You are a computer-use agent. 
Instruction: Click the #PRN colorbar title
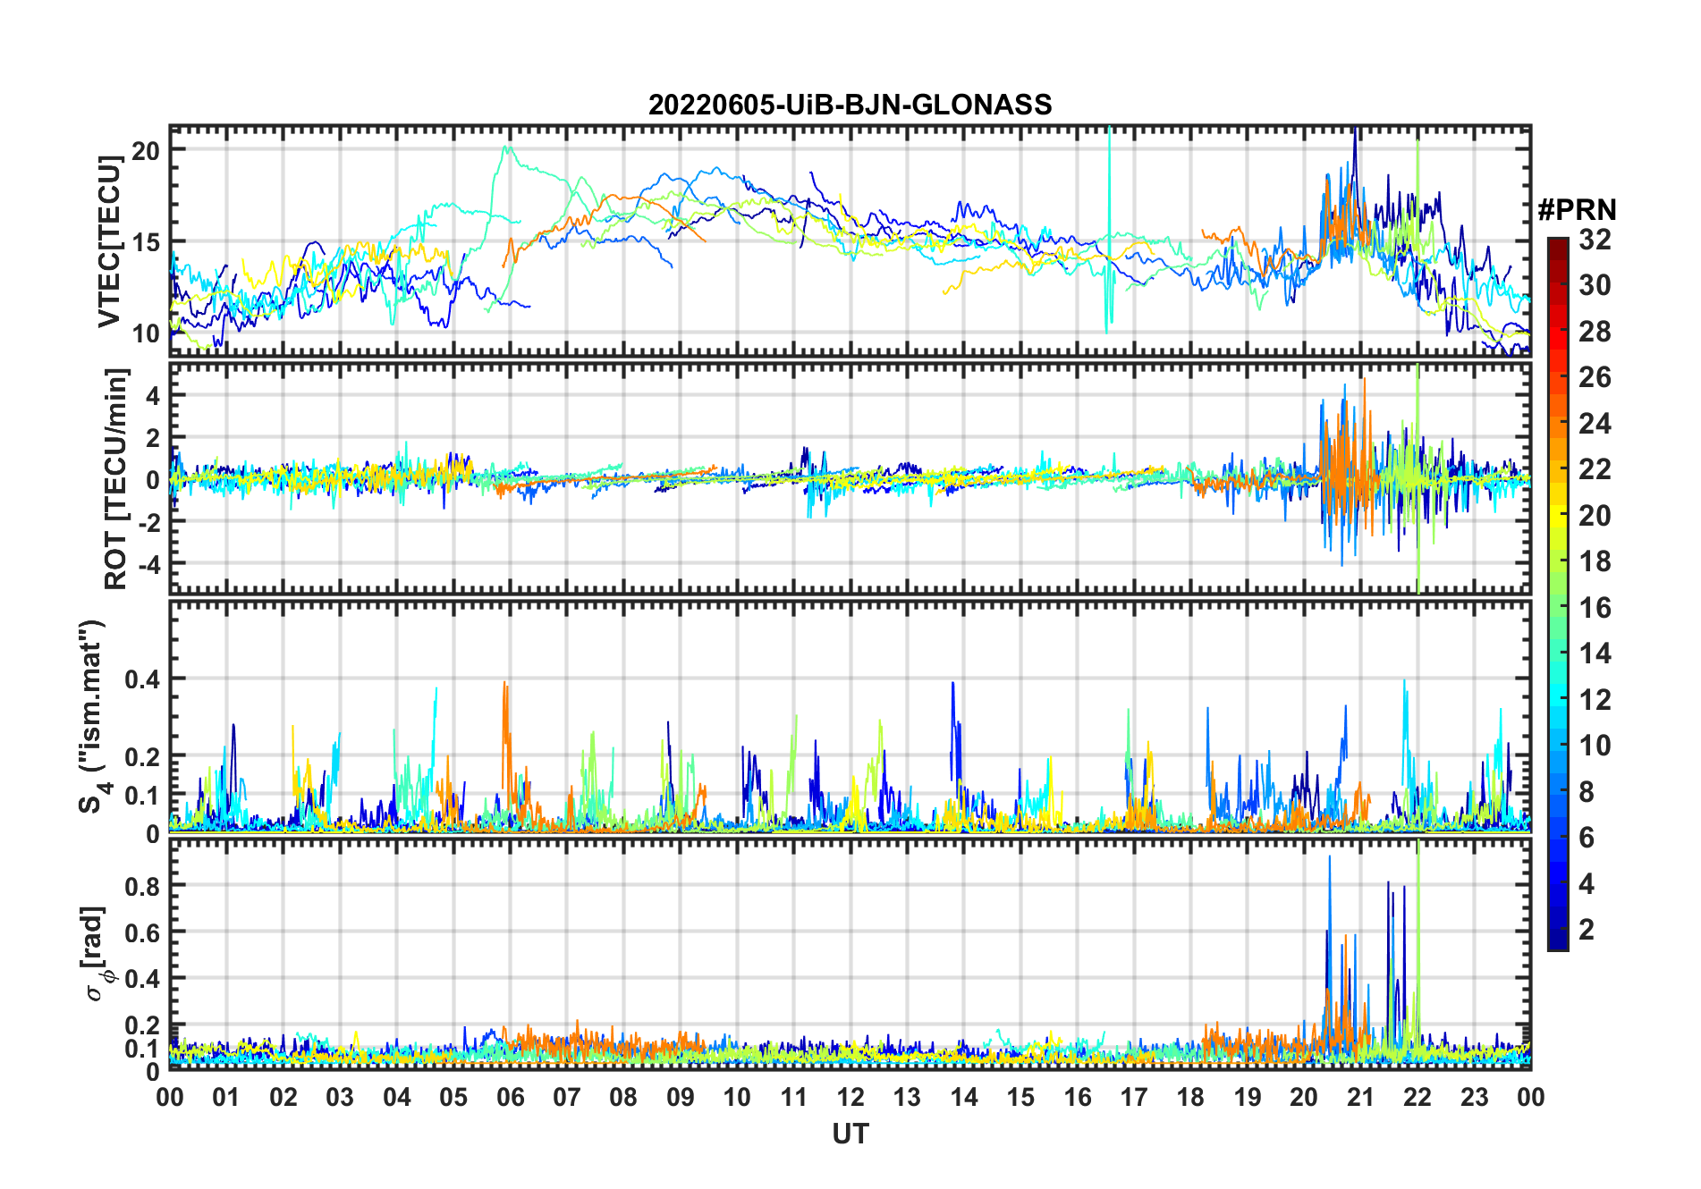coord(1577,210)
